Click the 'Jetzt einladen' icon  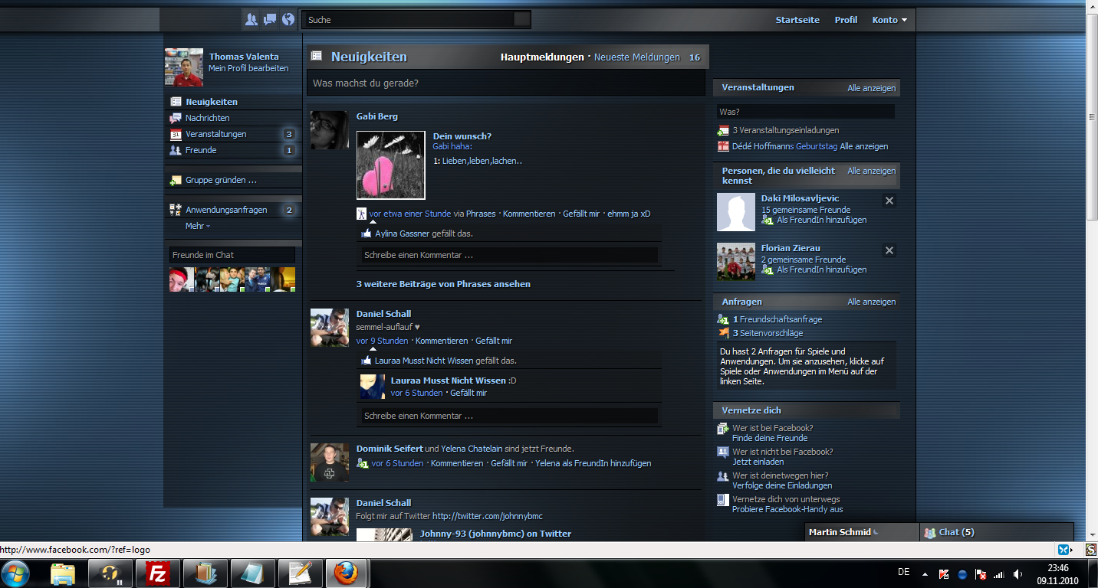coord(723,452)
